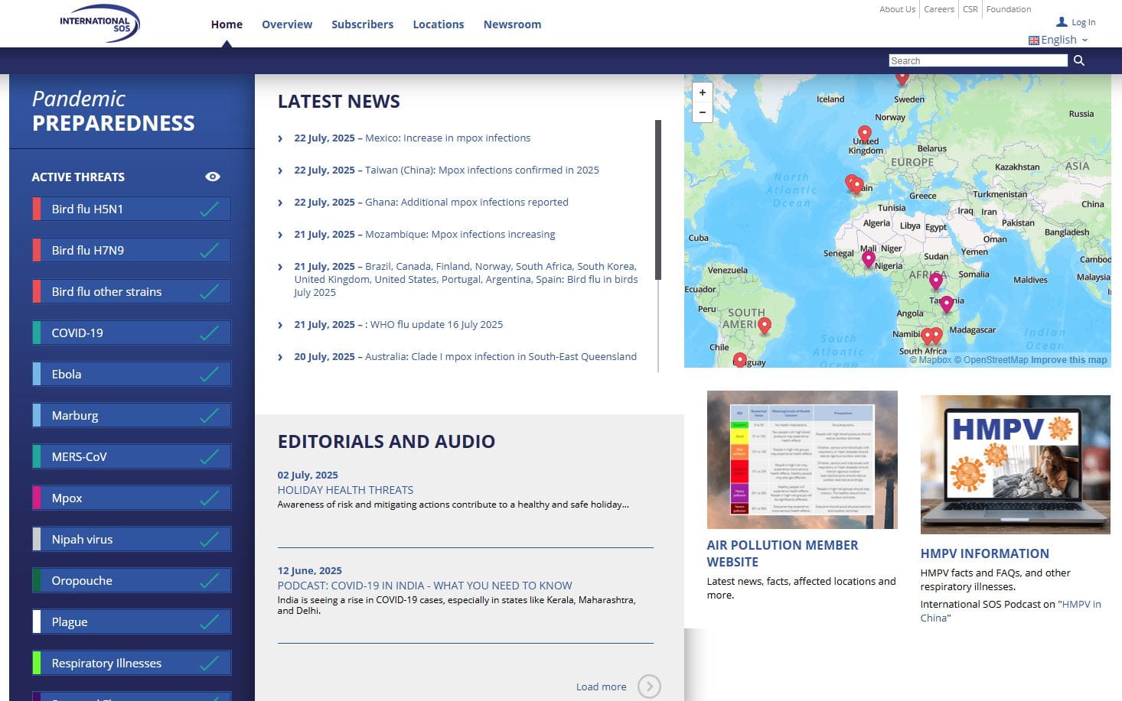Click the International SOS logo
Image resolution: width=1122 pixels, height=701 pixels.
click(99, 24)
